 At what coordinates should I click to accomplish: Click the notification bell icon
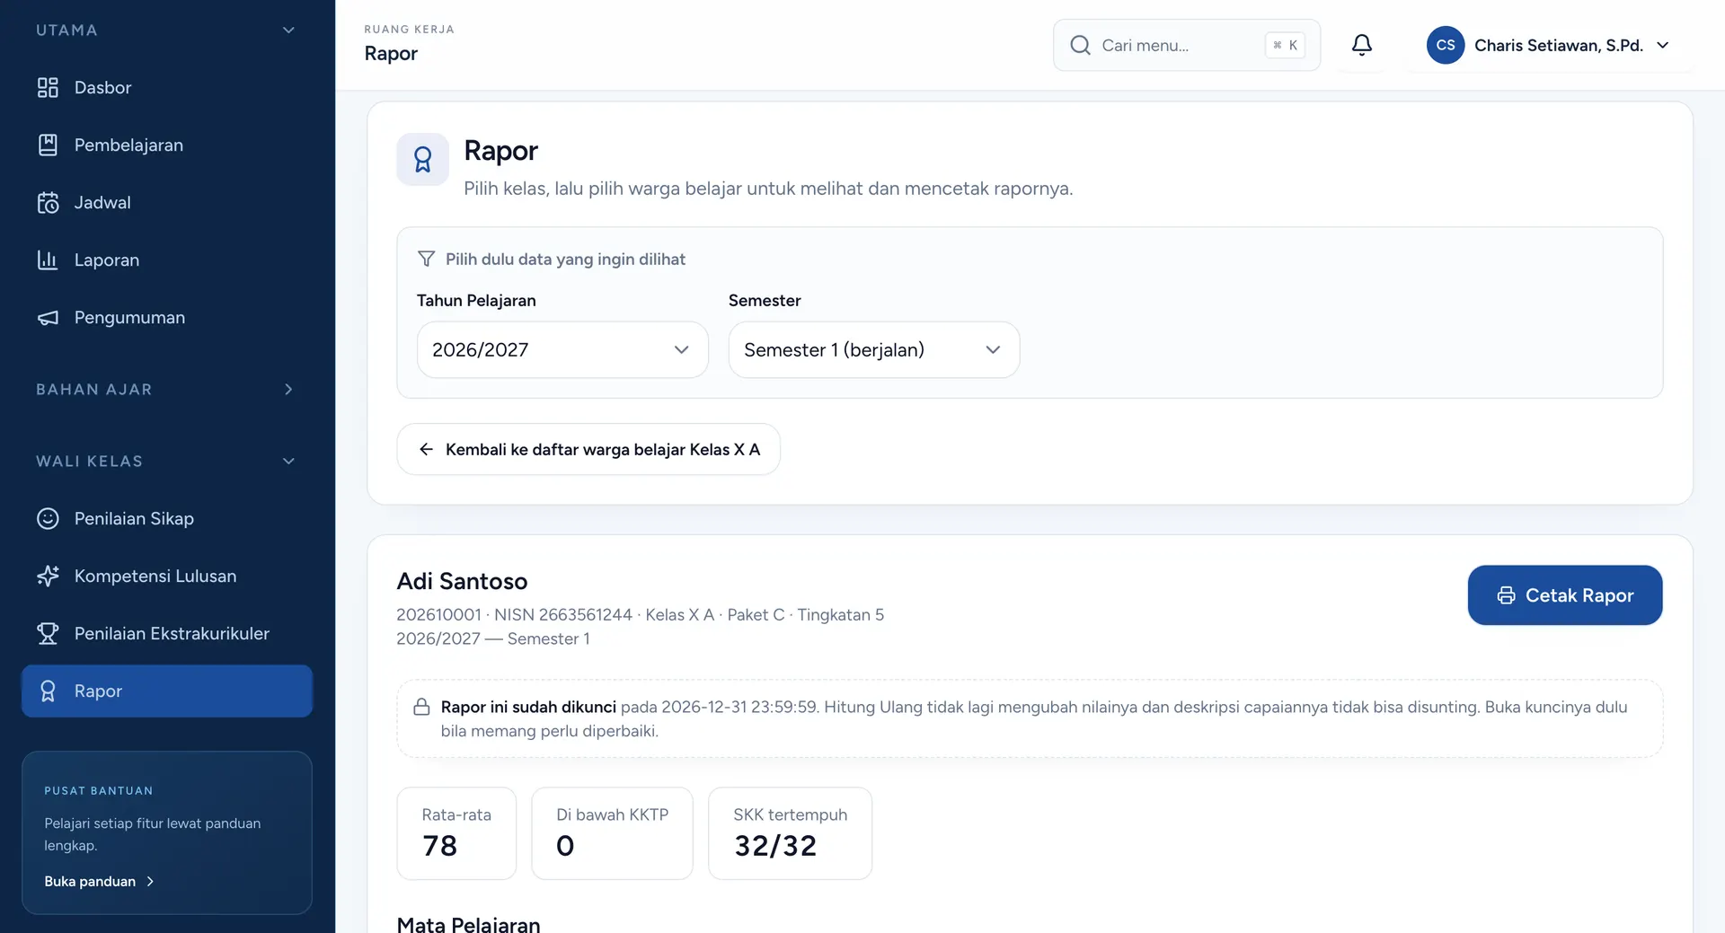coord(1362,45)
